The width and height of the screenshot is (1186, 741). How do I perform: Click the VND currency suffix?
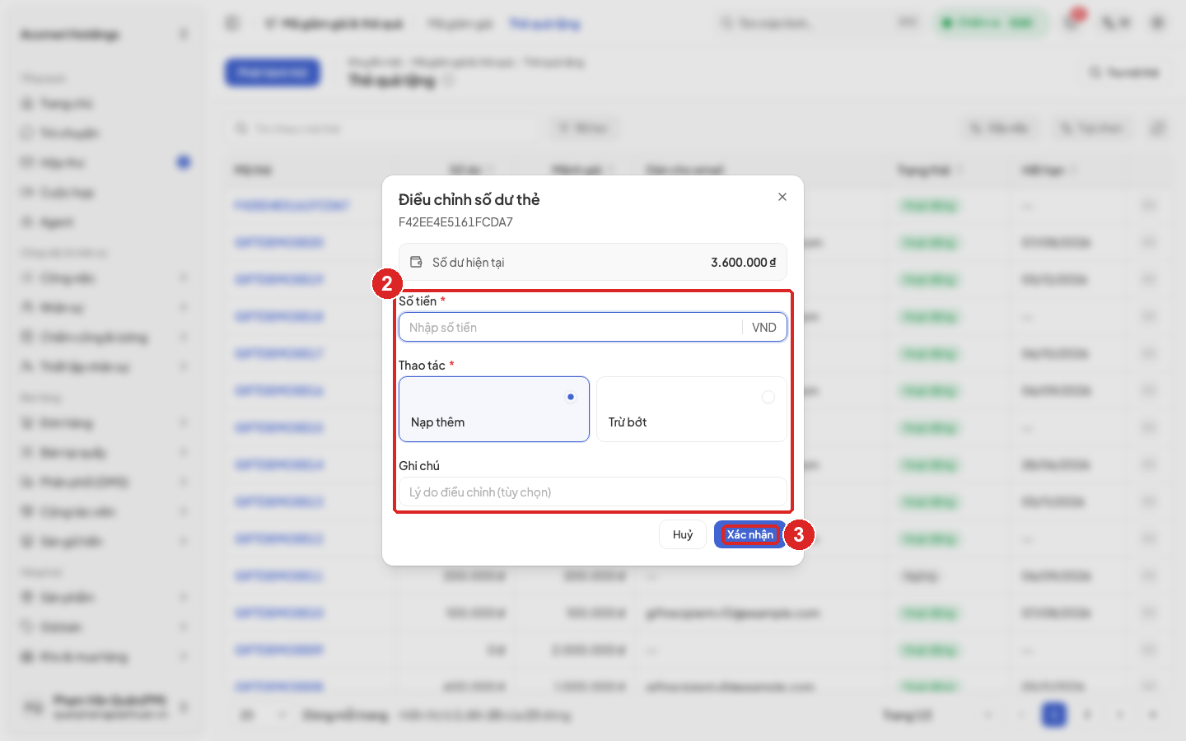point(764,328)
